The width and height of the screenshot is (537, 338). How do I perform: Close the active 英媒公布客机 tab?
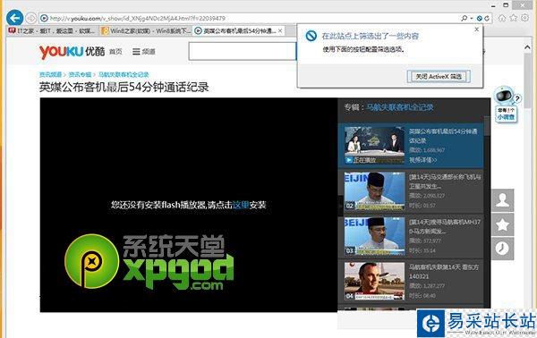click(280, 30)
